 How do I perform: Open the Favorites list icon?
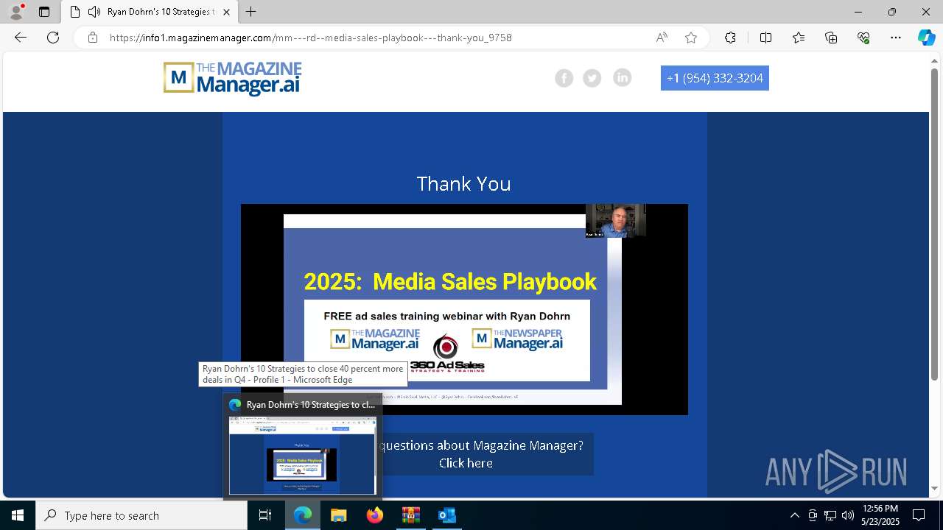[799, 38]
